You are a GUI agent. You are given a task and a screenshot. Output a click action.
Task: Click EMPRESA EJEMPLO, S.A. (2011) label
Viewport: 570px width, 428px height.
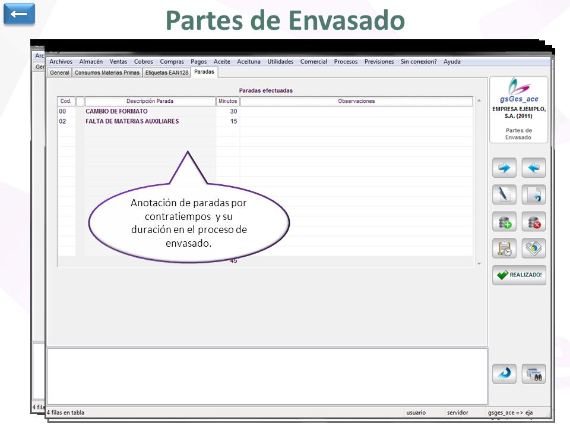tap(519, 112)
